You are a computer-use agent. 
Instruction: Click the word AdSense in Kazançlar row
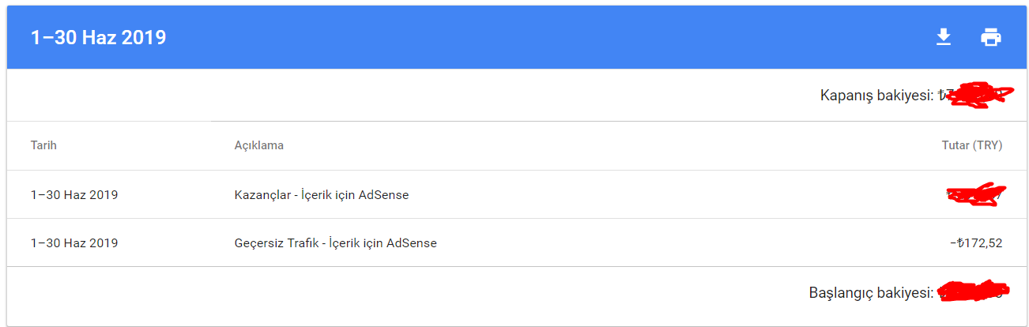pyautogui.click(x=383, y=194)
